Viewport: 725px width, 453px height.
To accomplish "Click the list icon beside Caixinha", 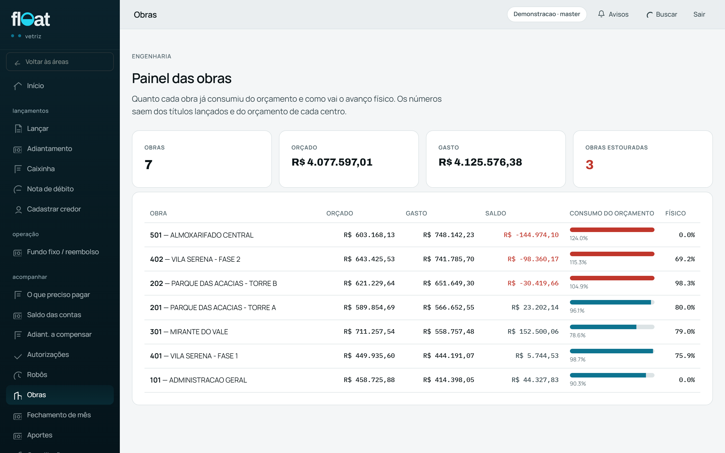I will click(x=18, y=169).
